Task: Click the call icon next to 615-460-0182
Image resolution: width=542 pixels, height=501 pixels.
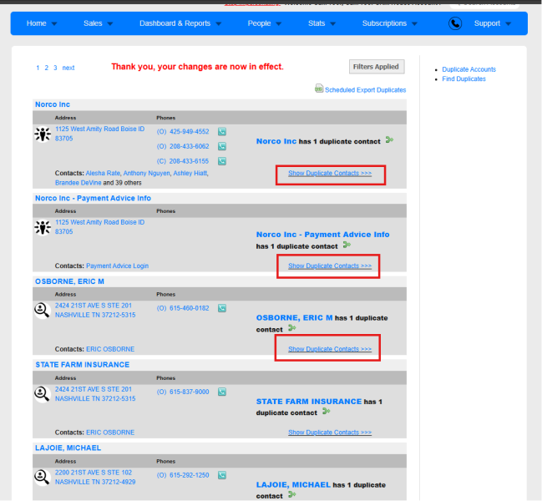Action: point(222,308)
